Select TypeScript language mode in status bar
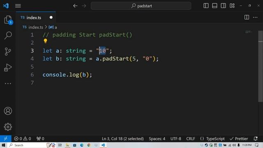 [215, 139]
